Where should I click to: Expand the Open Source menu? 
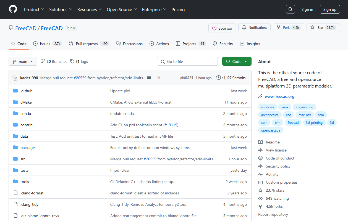(122, 9)
